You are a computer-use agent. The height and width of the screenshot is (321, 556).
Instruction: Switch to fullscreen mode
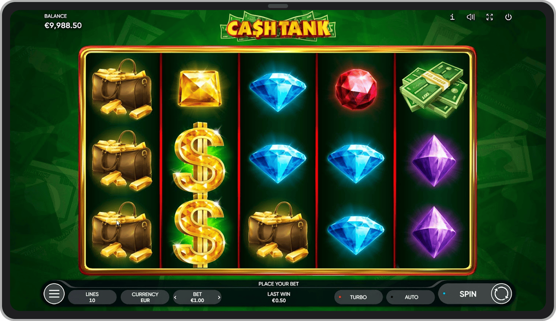[490, 17]
